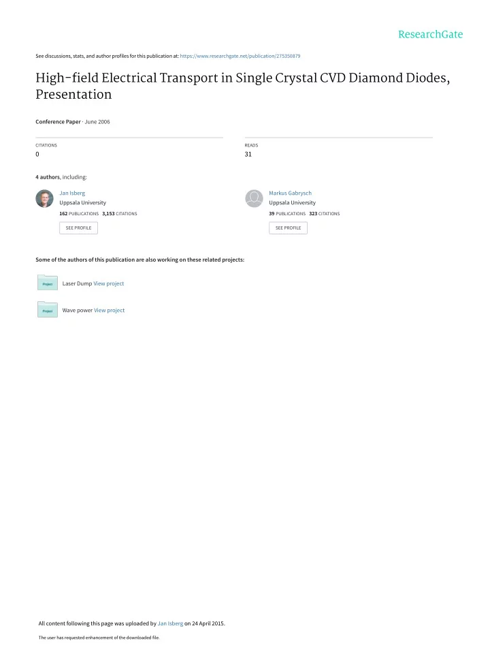The width and height of the screenshot is (490, 654).
Task: Click the 162 publications count for Jan Isberg
Action: click(79, 213)
